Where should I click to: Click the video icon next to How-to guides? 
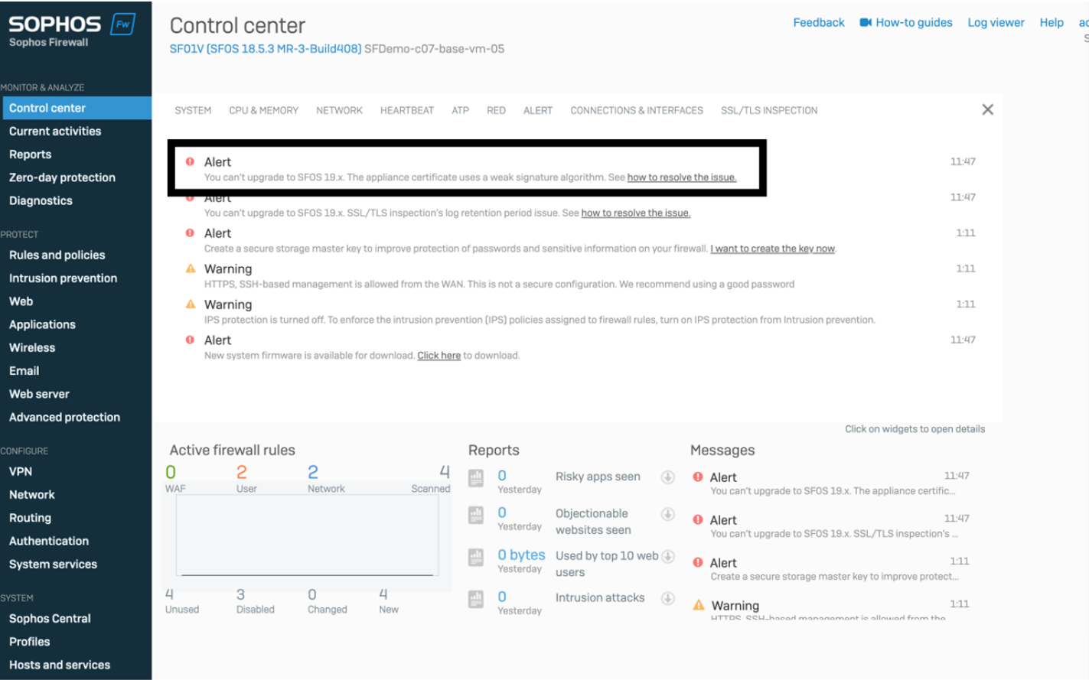(x=866, y=22)
